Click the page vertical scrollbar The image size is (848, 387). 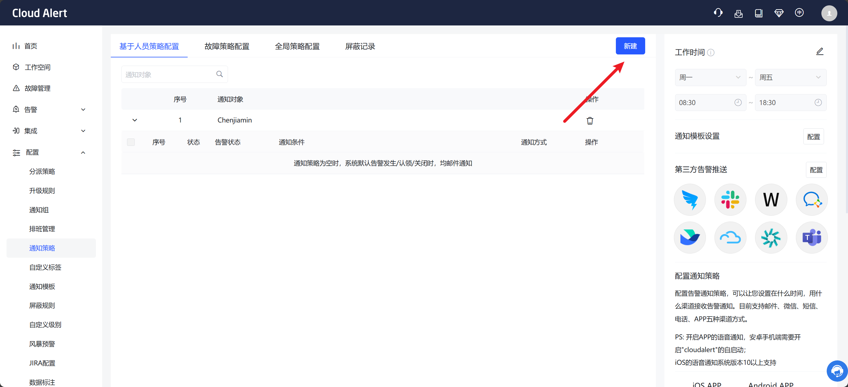(846, 119)
